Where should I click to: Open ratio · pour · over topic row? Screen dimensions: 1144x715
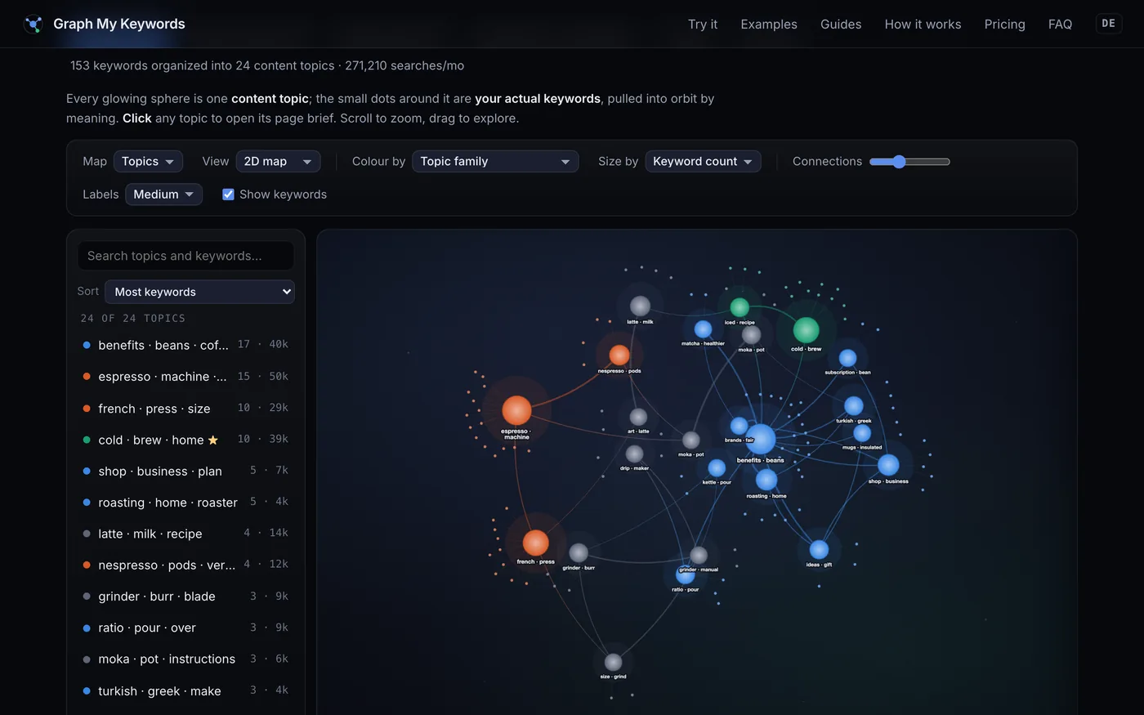coord(185,628)
